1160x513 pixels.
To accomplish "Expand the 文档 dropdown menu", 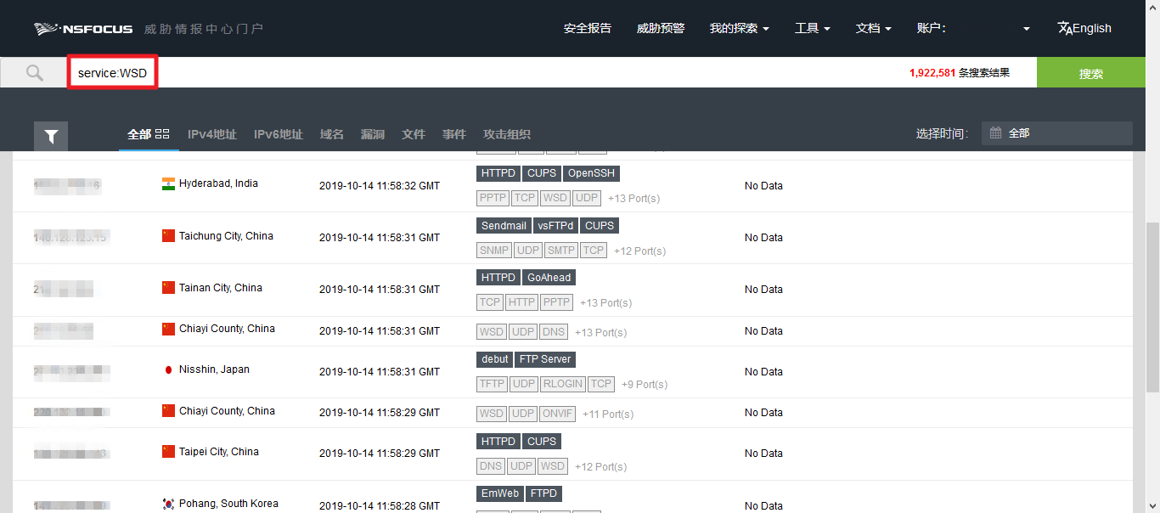I will pyautogui.click(x=873, y=28).
